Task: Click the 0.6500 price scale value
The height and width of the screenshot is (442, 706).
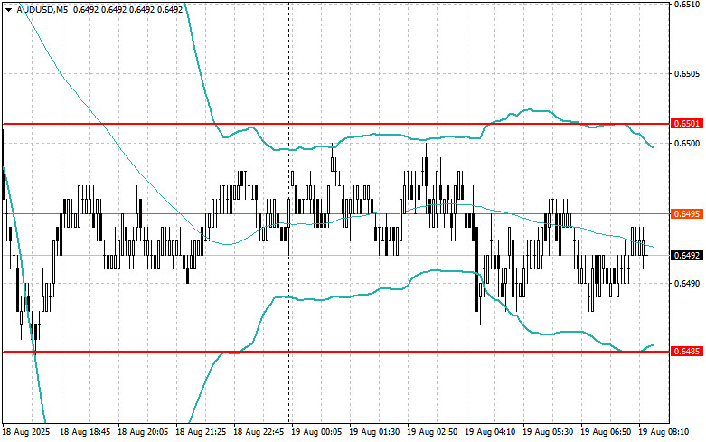Action: click(687, 143)
